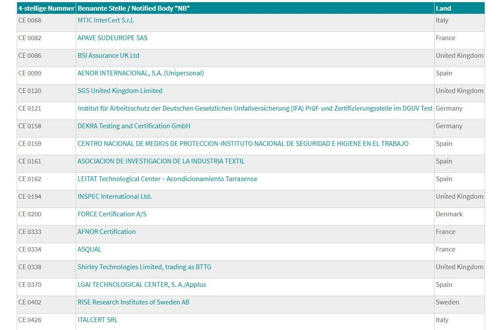This screenshot has height=330, width=504.
Task: Click the APAVE SUDEUROPE SAS link
Action: [x=112, y=38]
